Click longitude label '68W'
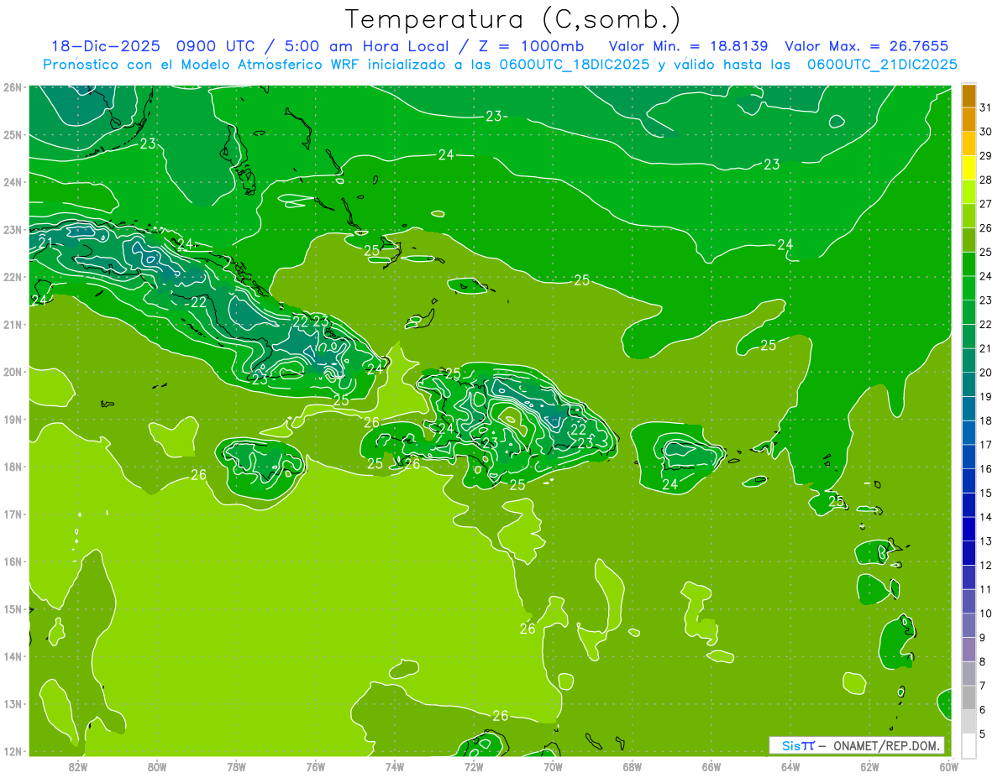 (633, 765)
